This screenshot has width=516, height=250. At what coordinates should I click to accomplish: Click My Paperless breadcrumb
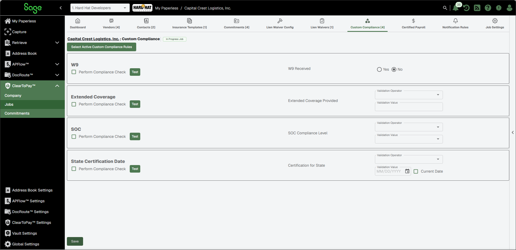point(167,8)
